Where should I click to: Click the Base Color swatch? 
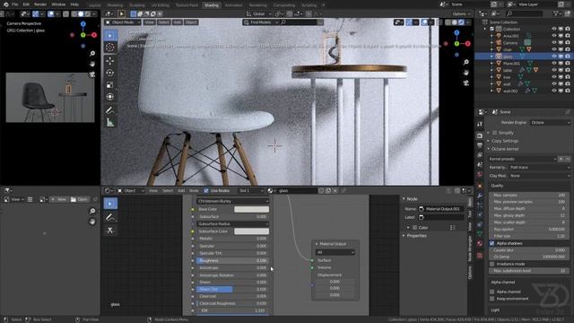[x=251, y=209]
